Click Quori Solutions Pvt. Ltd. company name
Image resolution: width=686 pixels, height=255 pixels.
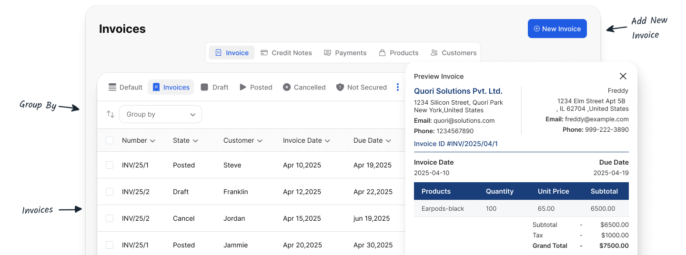pyautogui.click(x=458, y=91)
